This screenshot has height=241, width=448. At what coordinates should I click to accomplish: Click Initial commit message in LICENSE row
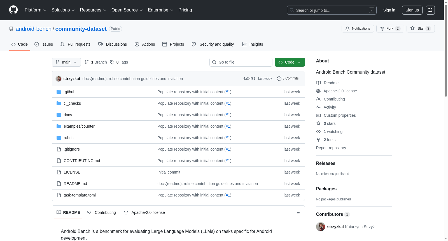(x=169, y=172)
